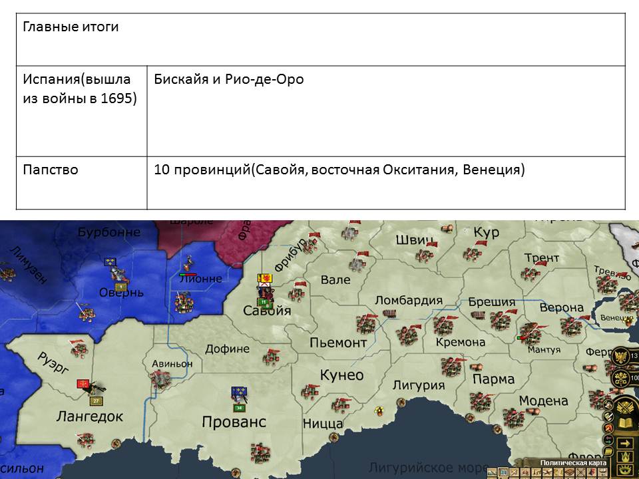Open the Papal keys curia panel
The image size is (639, 479).
[x=621, y=378]
